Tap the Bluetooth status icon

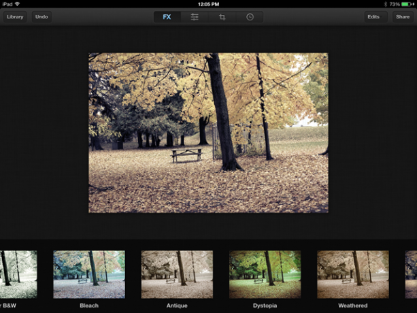pyautogui.click(x=385, y=4)
